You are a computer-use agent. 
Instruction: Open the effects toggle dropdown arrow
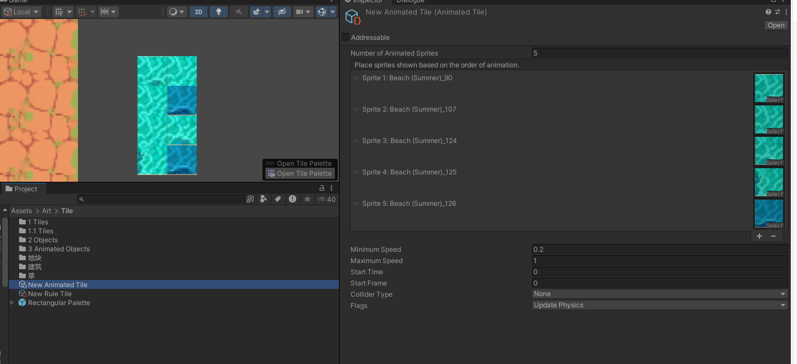[267, 12]
